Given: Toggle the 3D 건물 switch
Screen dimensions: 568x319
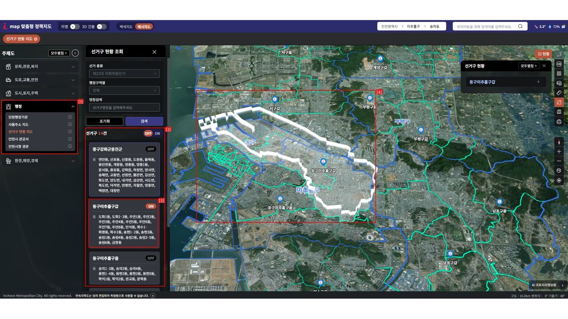Looking at the screenshot, I should 102,27.
